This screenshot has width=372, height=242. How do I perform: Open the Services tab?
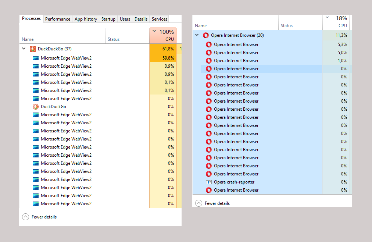(x=160, y=19)
